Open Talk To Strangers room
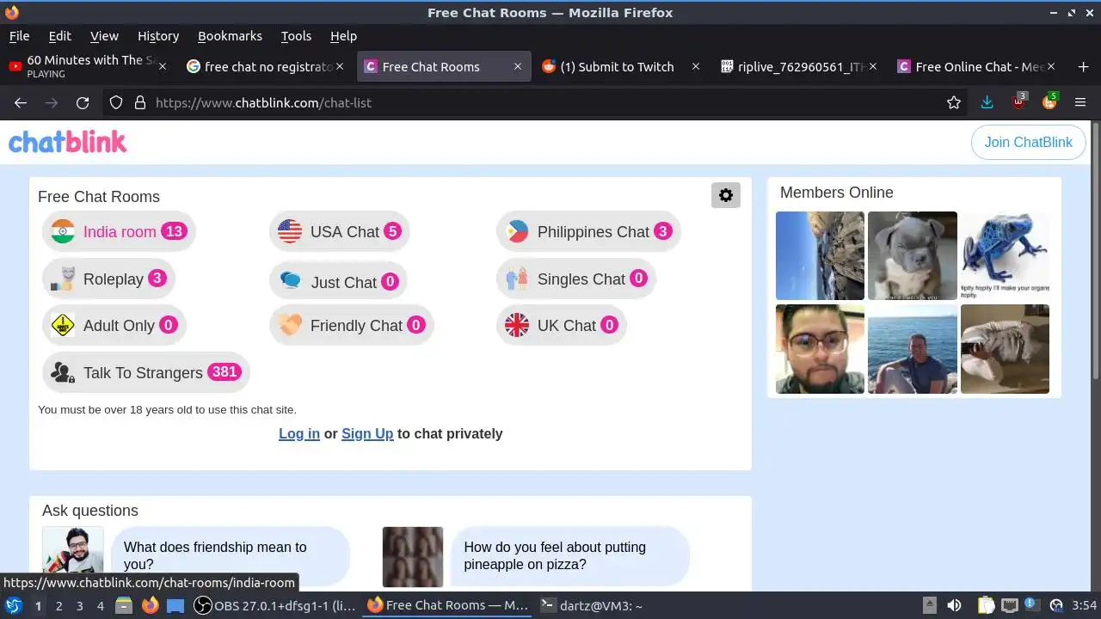Viewport: 1101px width, 619px height. pos(145,372)
